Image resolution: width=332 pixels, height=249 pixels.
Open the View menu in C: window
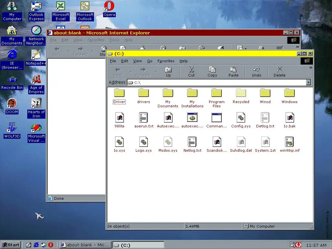tap(137, 61)
